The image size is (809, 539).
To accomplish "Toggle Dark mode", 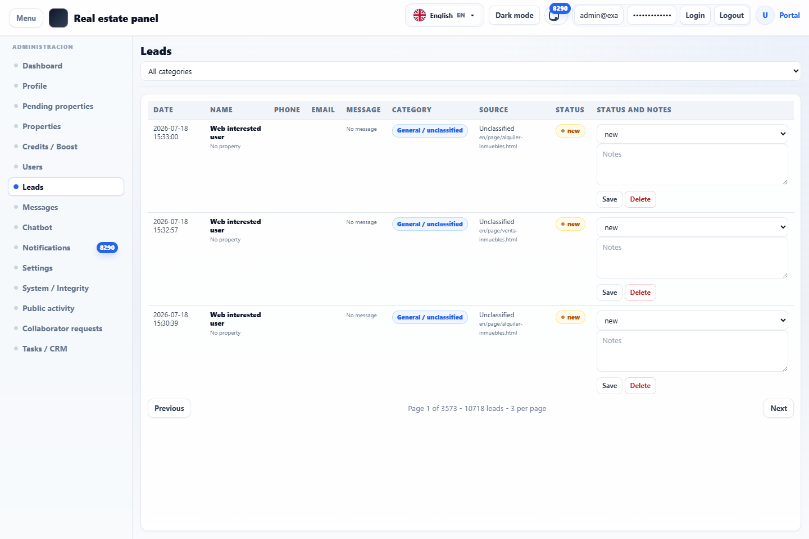I will (514, 15).
